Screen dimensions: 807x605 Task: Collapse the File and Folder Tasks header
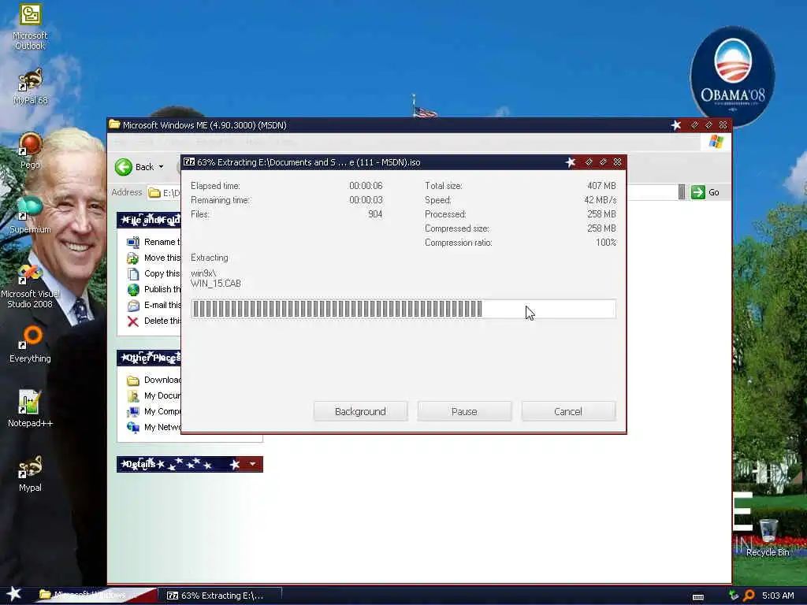[x=149, y=220]
